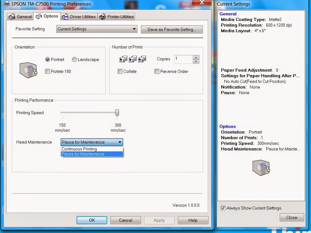Click No Auto Cut(Feed to Cut Position) text
The height and width of the screenshot is (233, 311).
tap(255, 81)
